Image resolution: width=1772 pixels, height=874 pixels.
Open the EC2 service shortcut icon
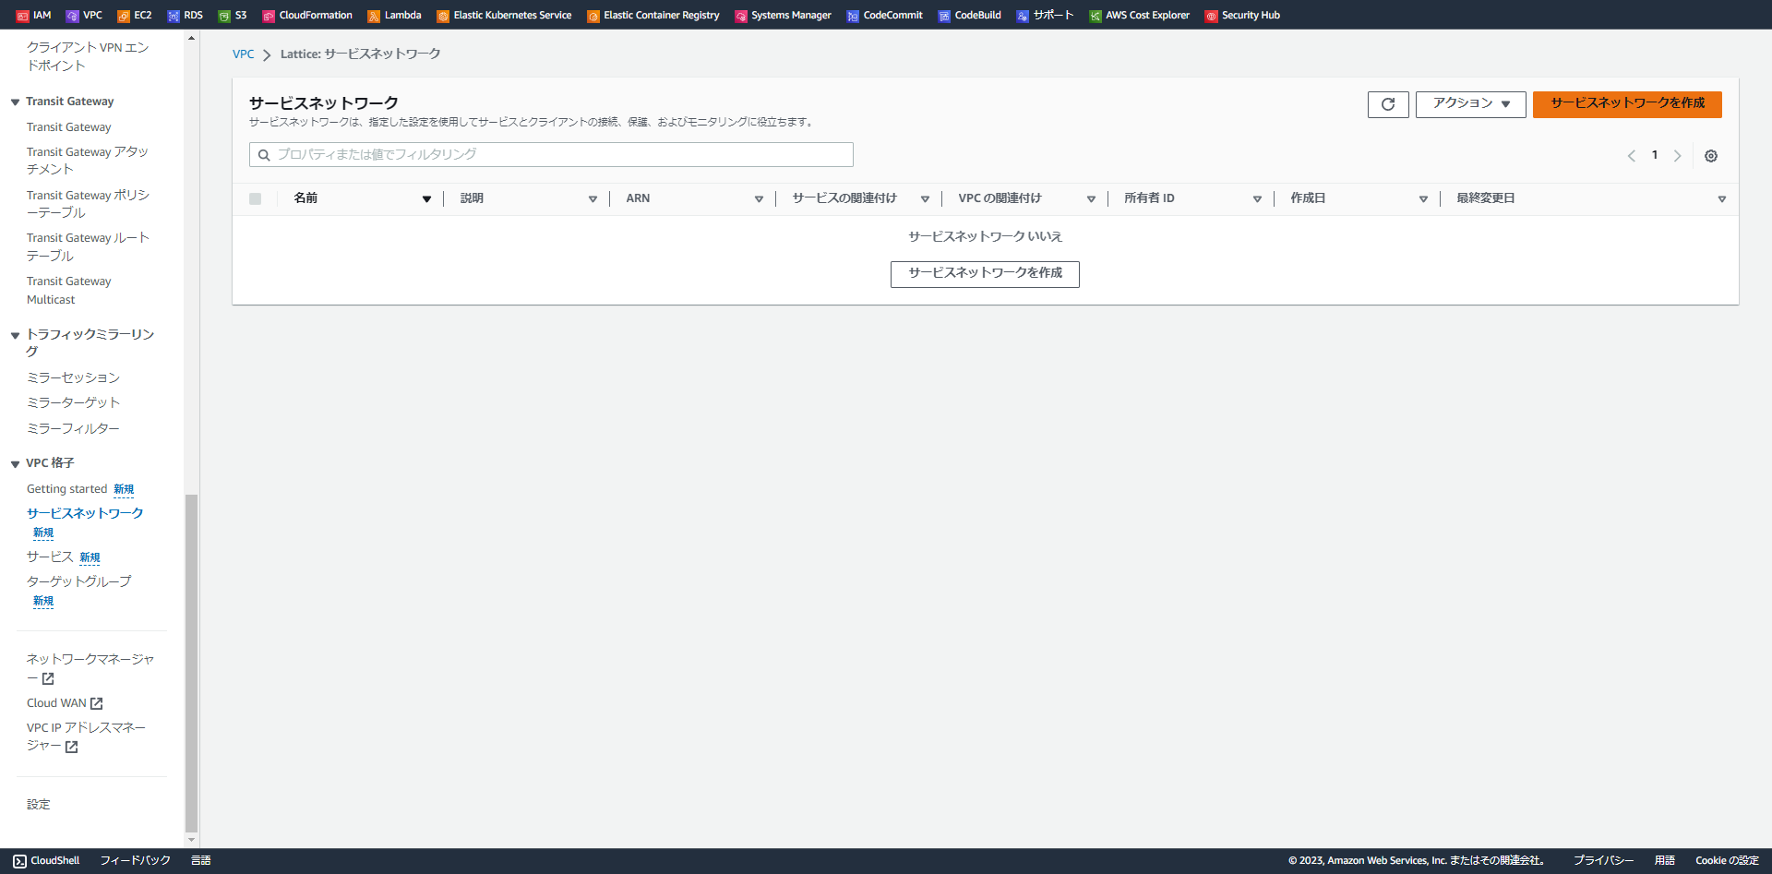pyautogui.click(x=124, y=16)
